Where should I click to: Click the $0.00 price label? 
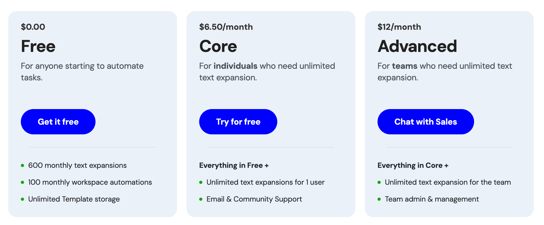(33, 27)
